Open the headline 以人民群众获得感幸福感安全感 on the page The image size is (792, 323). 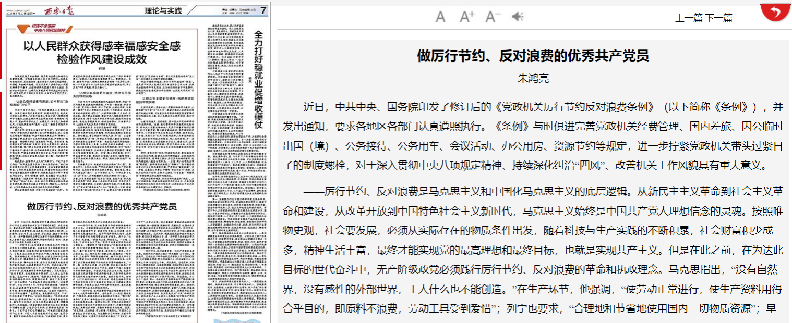(x=102, y=52)
